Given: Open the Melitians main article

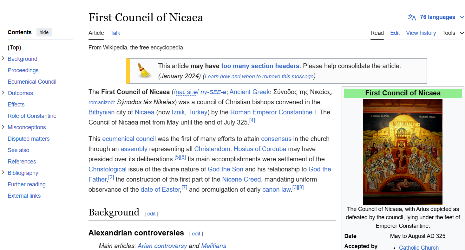Looking at the screenshot, I should pyautogui.click(x=214, y=246).
